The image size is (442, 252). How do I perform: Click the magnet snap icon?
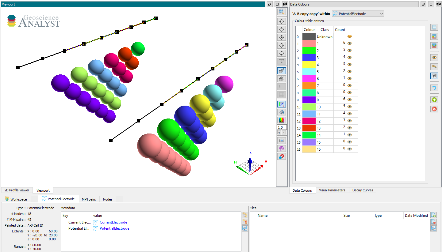(281, 156)
